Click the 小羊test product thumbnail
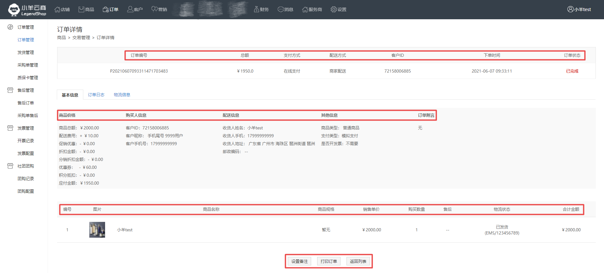 [97, 230]
